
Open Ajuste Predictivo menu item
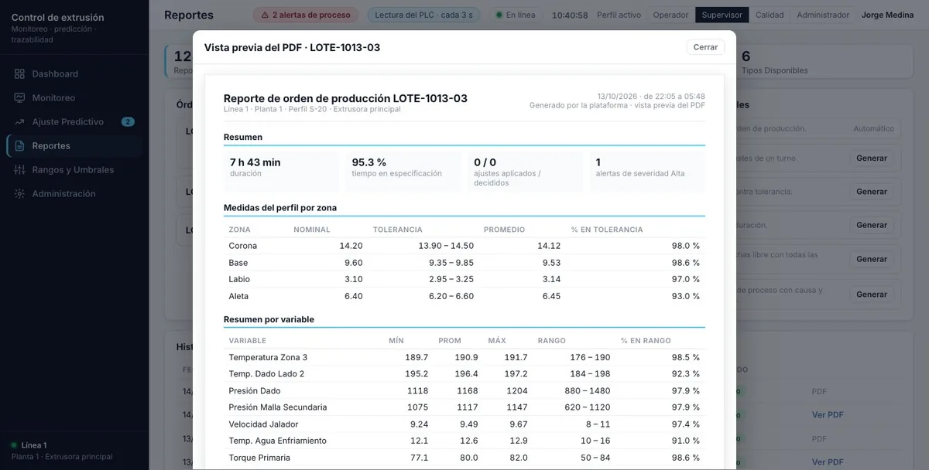click(x=74, y=122)
